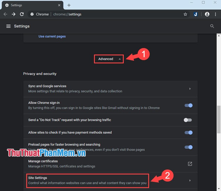This screenshot has width=221, height=191.
Task: Open Manage certificates external link icon
Action: [x=190, y=164]
